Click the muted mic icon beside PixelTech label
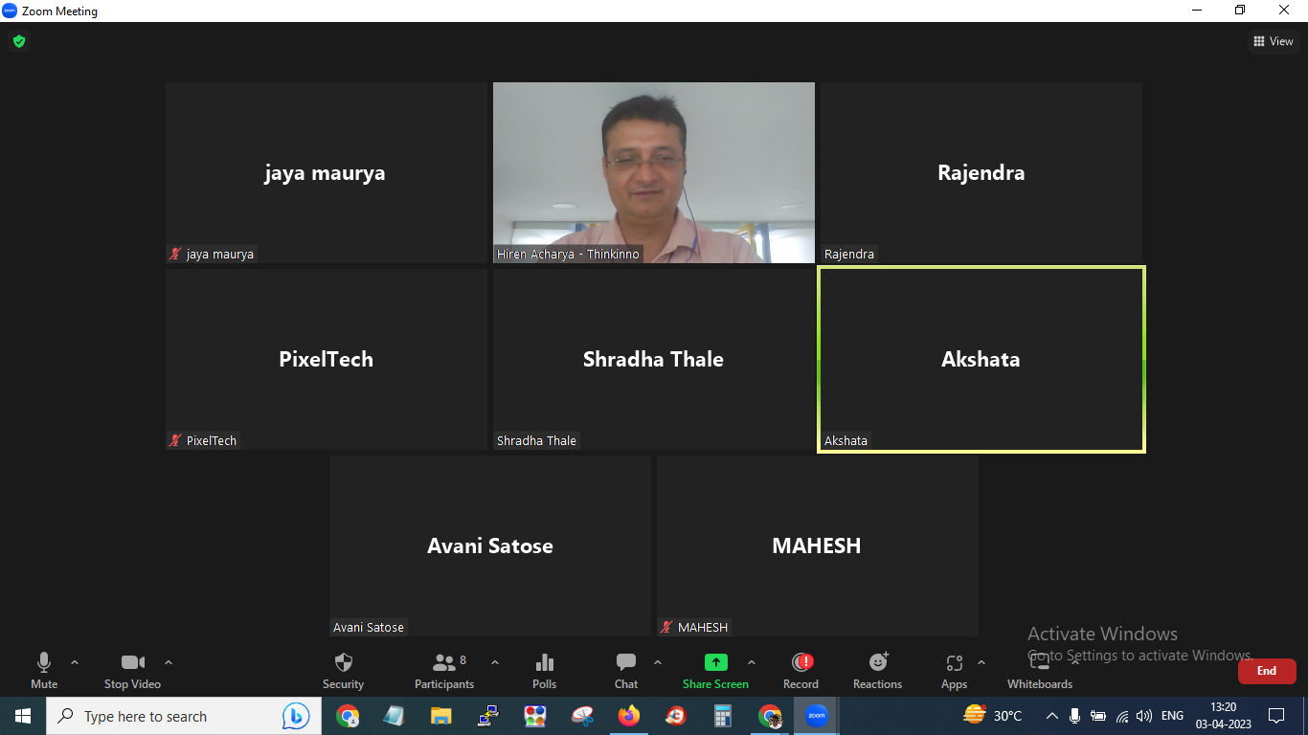This screenshot has width=1308, height=735. tap(175, 441)
